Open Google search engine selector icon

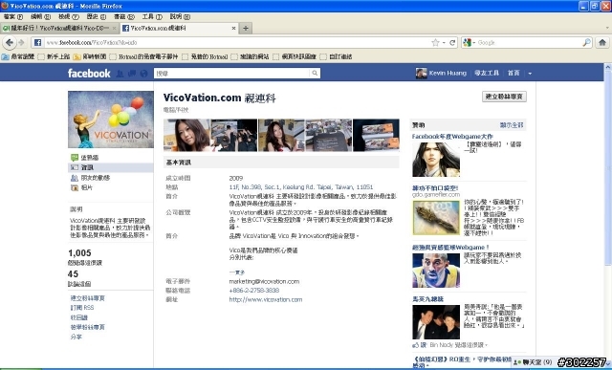468,42
